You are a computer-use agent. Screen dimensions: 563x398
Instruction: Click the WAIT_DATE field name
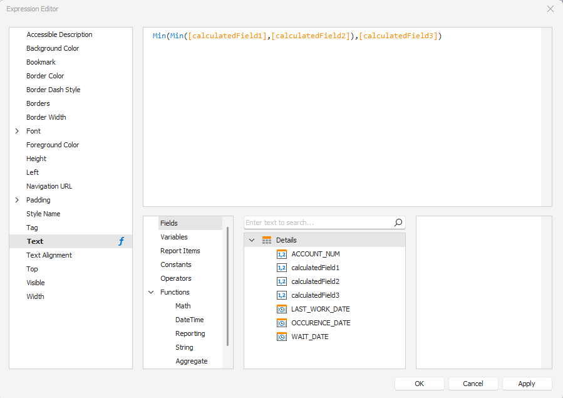coord(310,337)
